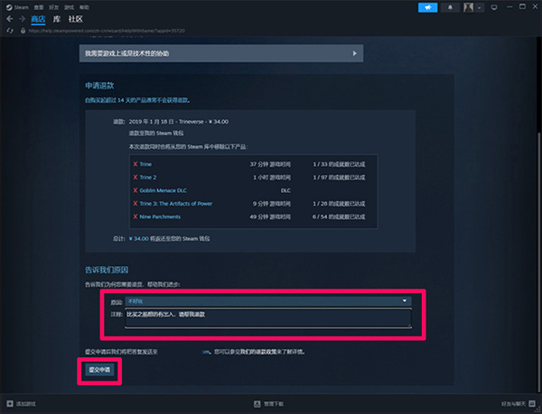Image resolution: width=542 pixels, height=414 pixels.
Task: Open the Trine game link
Action: pyautogui.click(x=145, y=164)
